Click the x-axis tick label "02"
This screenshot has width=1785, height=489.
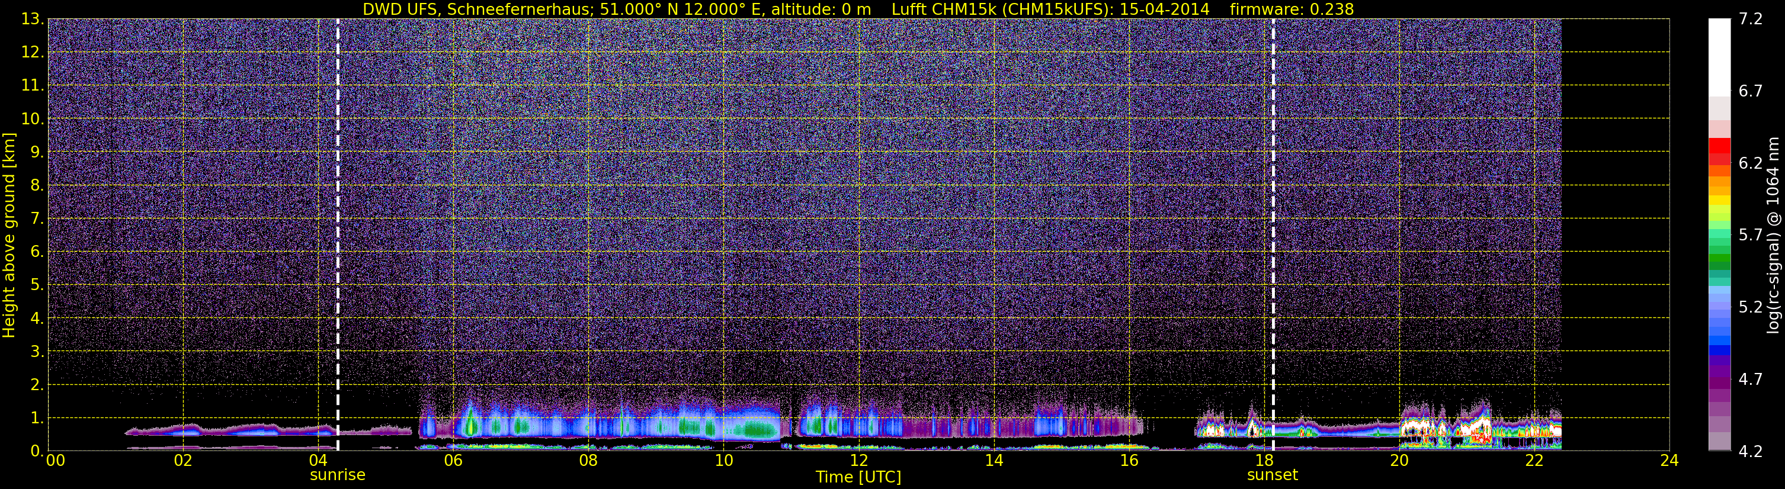[x=183, y=461]
